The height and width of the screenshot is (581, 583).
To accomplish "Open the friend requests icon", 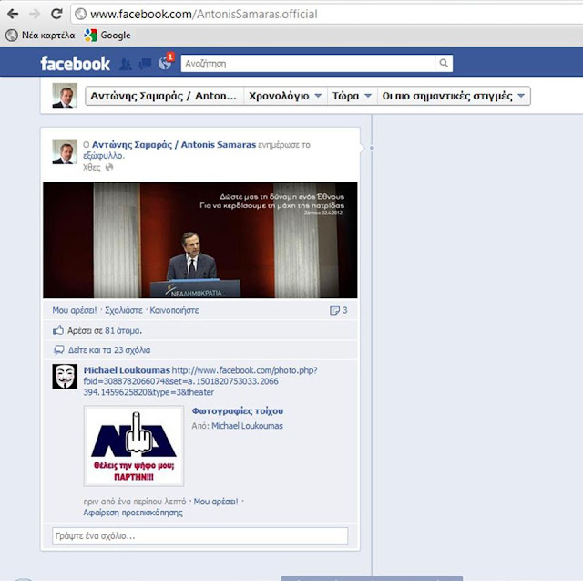I will [126, 64].
